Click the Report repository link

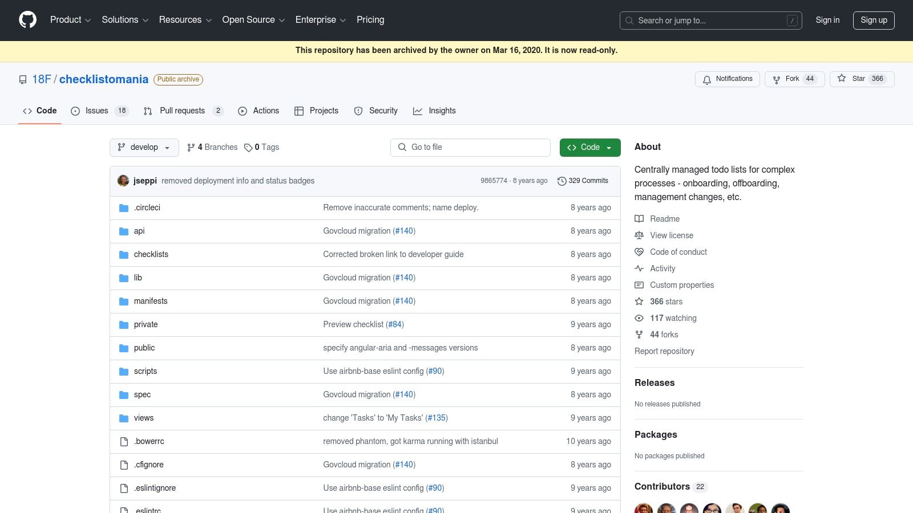tap(664, 352)
